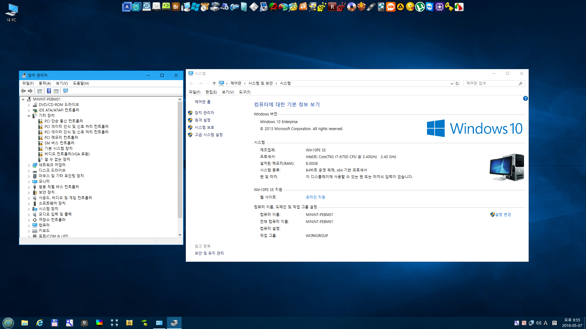Open the address bar history dropdown
Screen dimensions: 586x329
(452, 83)
